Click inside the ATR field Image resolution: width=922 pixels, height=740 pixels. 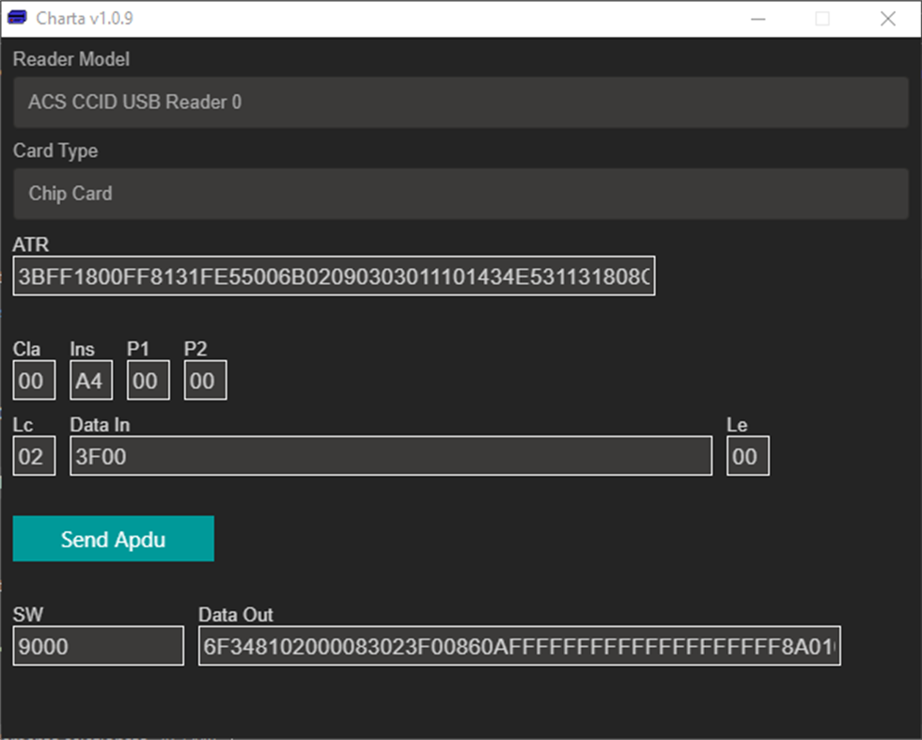(x=333, y=276)
